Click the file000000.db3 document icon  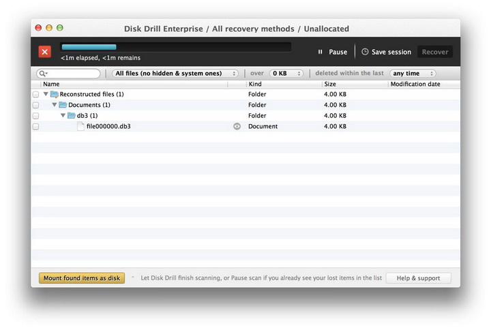80,126
